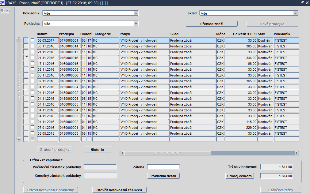
Task: Click the horizontal scrollbar left arrow
Action: click(122, 153)
